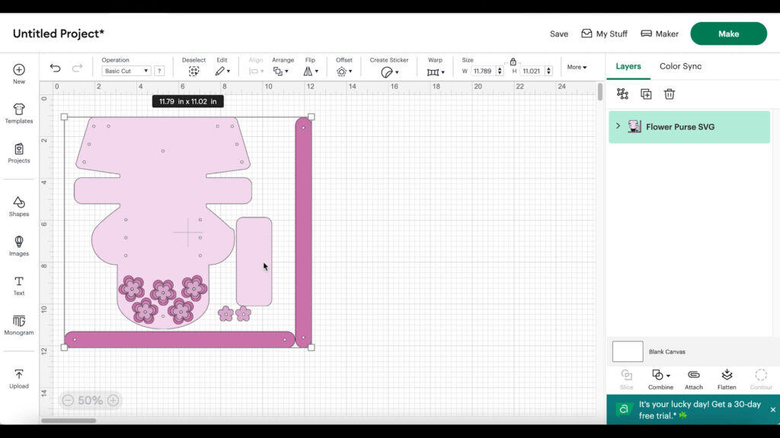
Task: Click the operation help question mark
Action: pyautogui.click(x=159, y=71)
